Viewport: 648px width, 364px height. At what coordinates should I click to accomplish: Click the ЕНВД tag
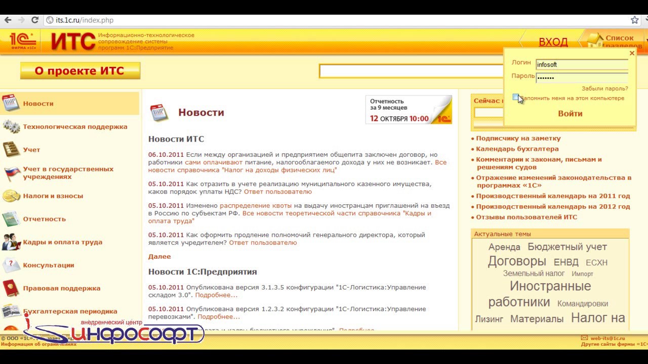[566, 262]
